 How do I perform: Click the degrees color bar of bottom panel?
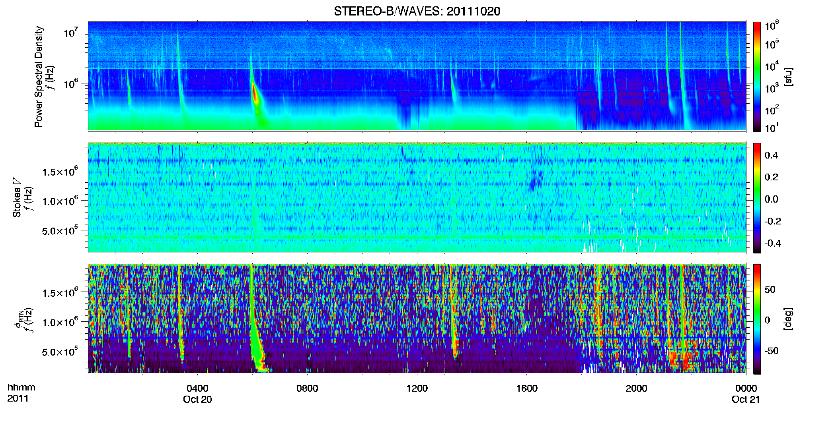coord(757,319)
